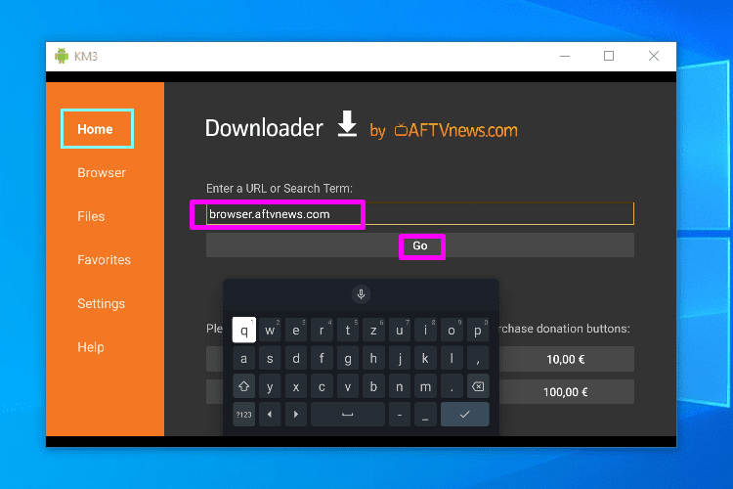The width and height of the screenshot is (733, 489).
Task: Tap the s key
Action: pyautogui.click(x=270, y=359)
